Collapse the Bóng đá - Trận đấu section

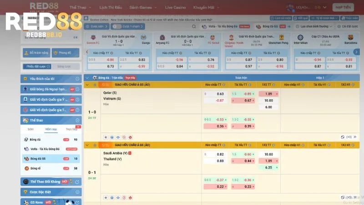(87, 78)
